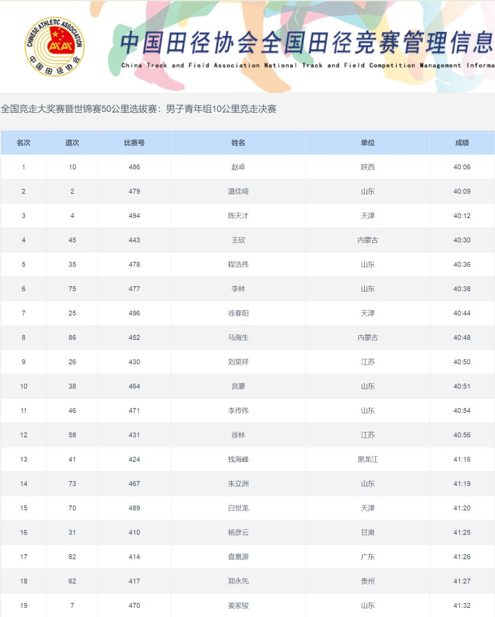495x617 pixels.
Task: Click result time 41:27
Action: [462, 581]
